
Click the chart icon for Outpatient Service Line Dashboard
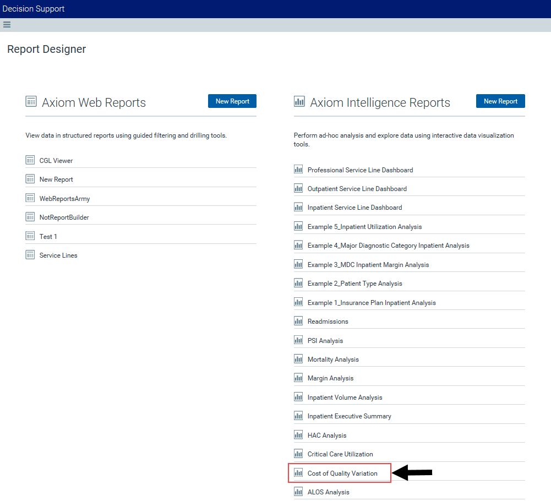click(x=298, y=188)
